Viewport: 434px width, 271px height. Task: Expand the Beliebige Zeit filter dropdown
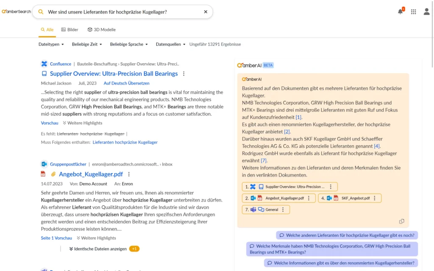[x=86, y=44]
